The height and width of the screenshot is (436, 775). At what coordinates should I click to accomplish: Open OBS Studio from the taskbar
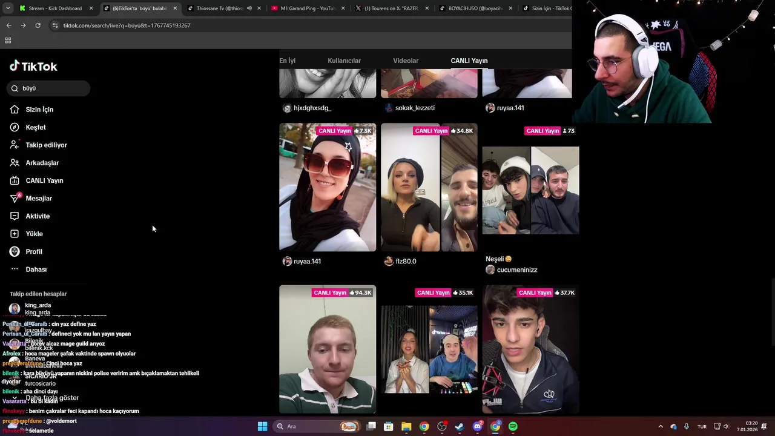[442, 426]
